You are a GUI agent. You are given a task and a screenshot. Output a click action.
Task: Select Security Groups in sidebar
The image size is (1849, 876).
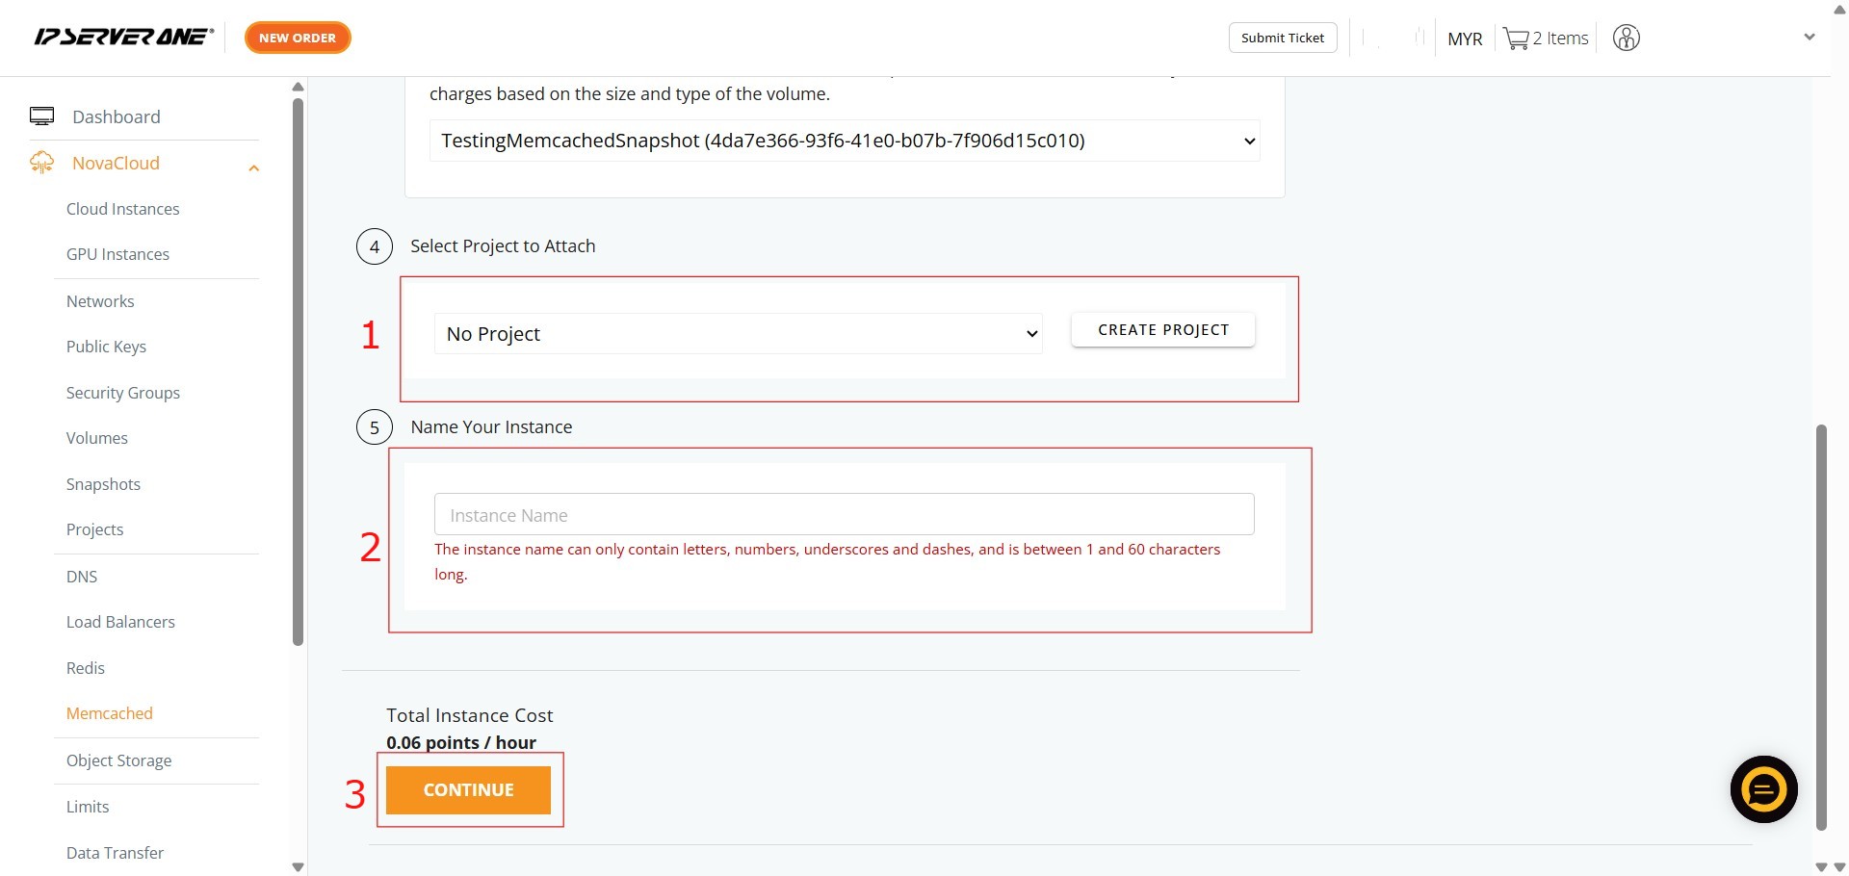point(122,393)
